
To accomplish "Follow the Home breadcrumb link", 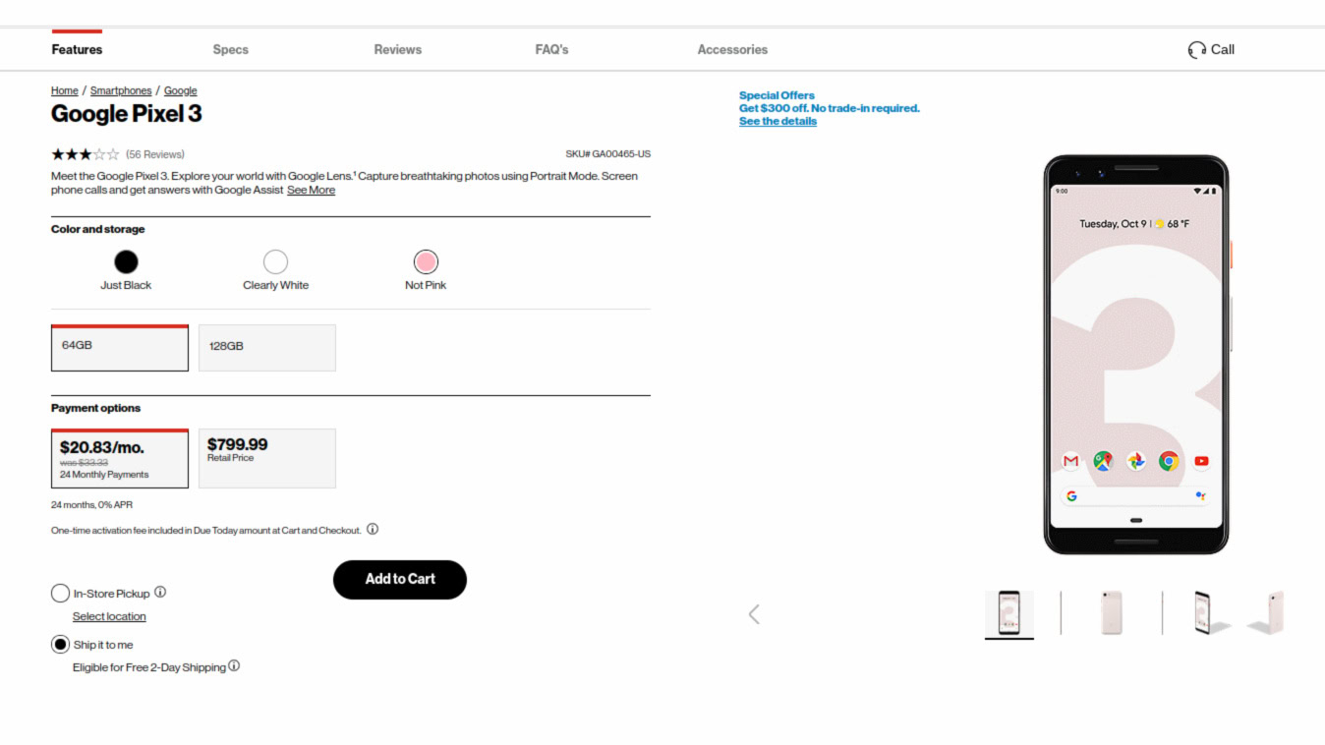I will [65, 90].
